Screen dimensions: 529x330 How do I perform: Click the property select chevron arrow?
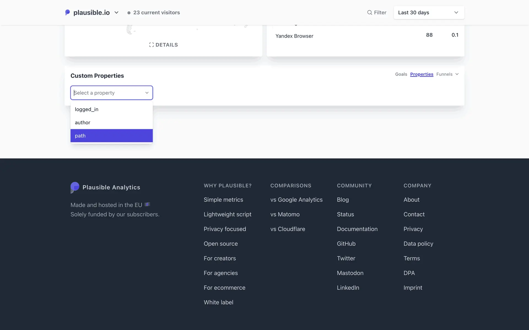147,93
